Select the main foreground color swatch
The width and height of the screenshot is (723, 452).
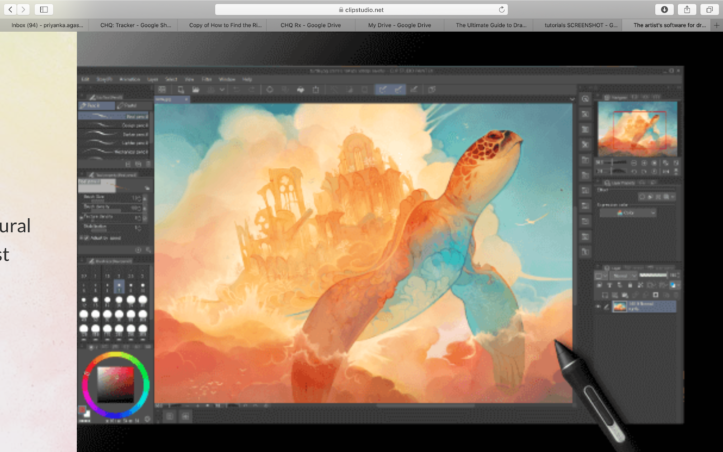click(x=82, y=410)
